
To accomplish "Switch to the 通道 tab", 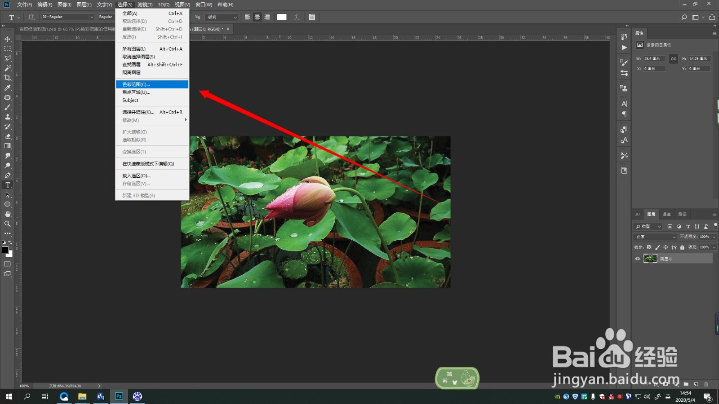I will coord(666,214).
